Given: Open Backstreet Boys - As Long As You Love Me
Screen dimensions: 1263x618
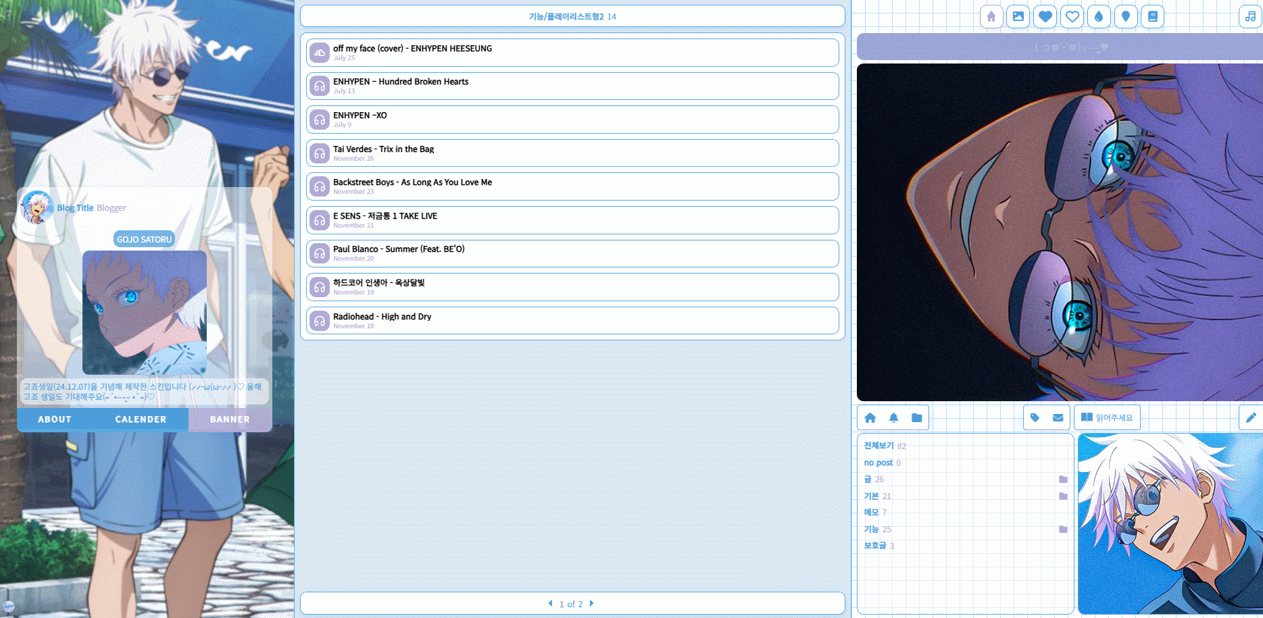Looking at the screenshot, I should pos(412,182).
